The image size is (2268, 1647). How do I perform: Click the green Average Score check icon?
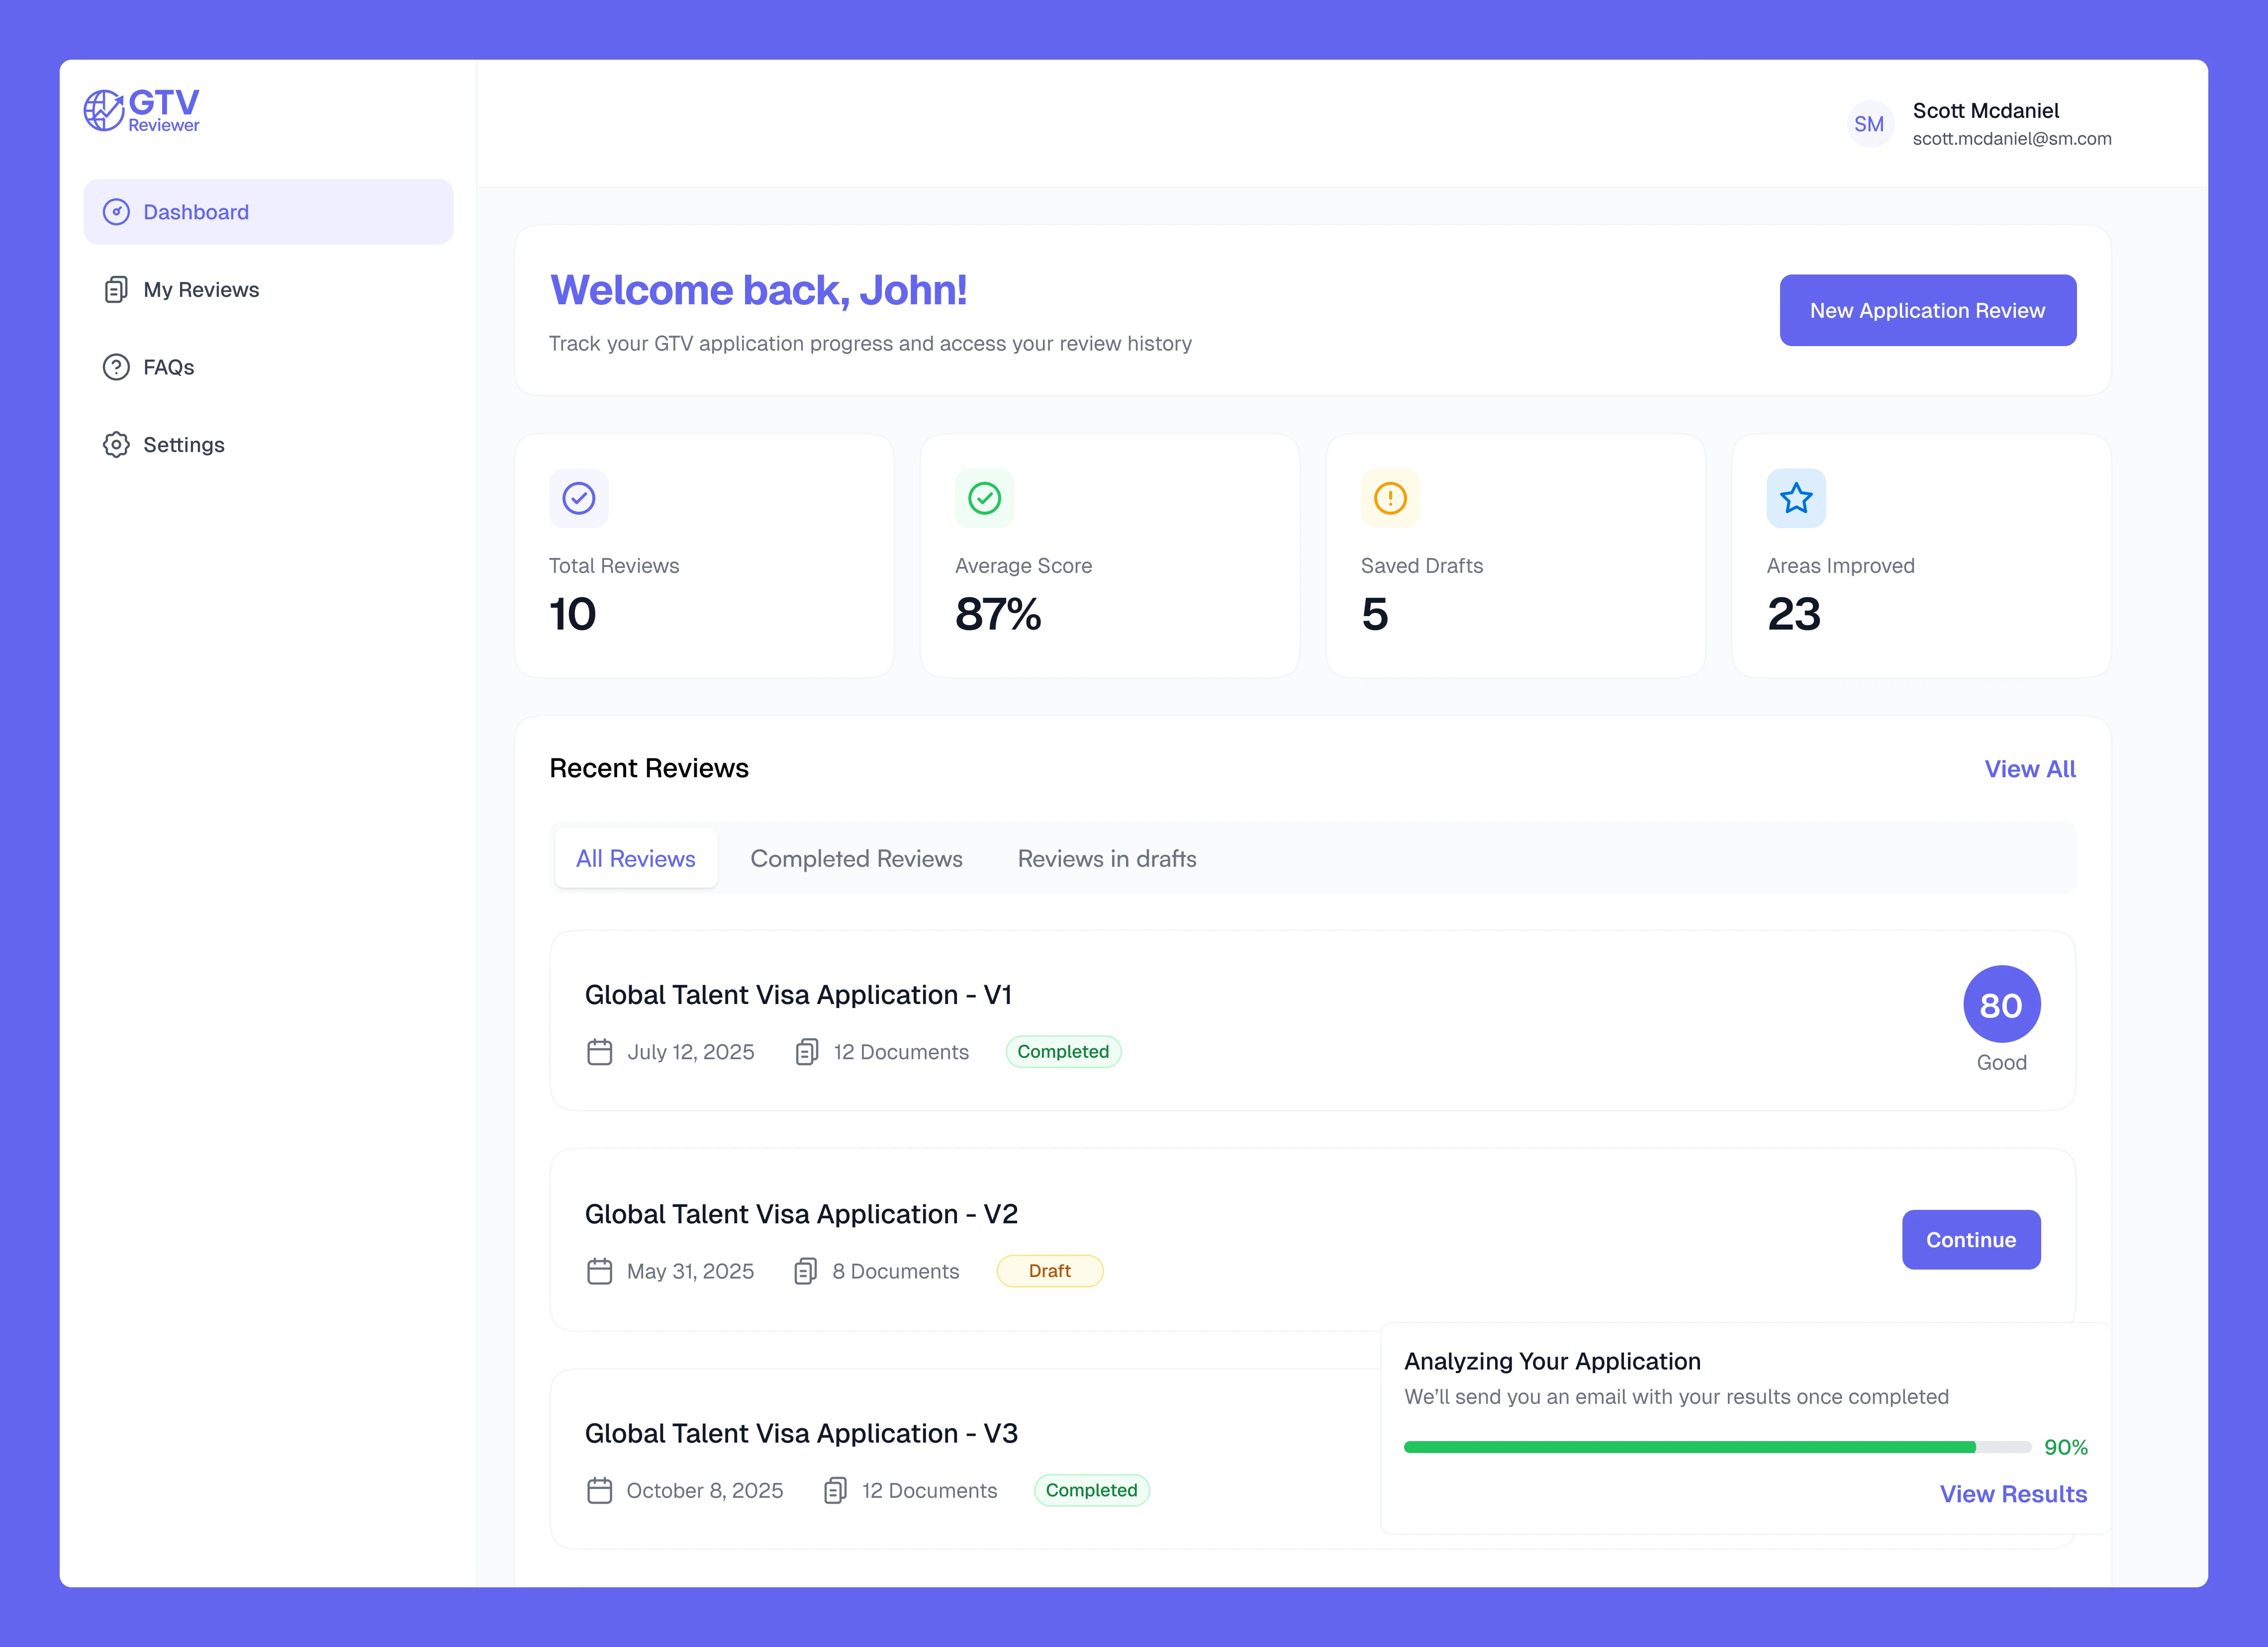point(984,498)
